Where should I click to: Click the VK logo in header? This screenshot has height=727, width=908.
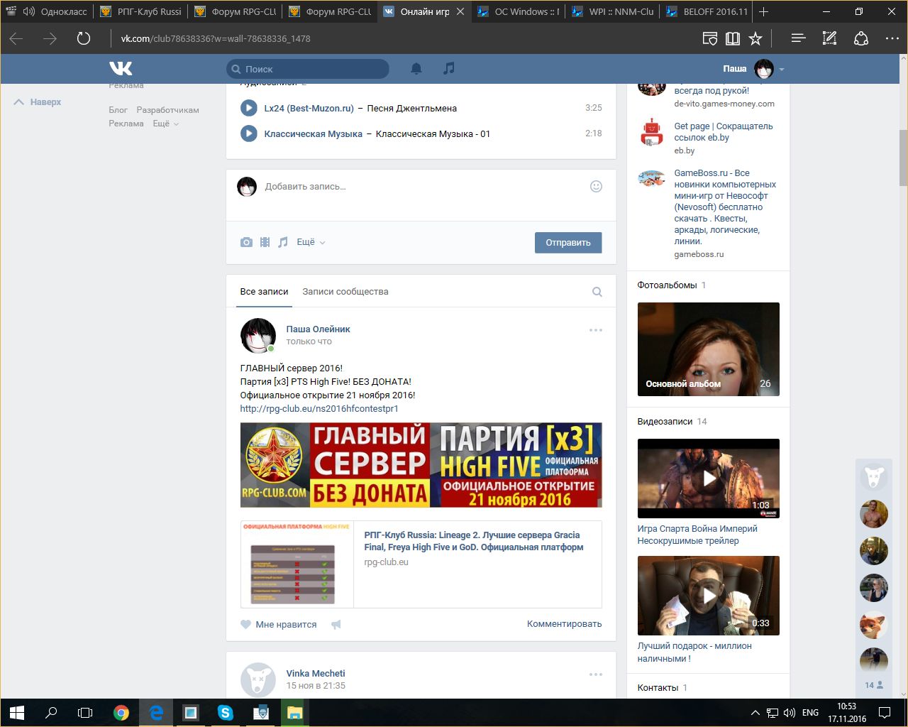tap(121, 68)
